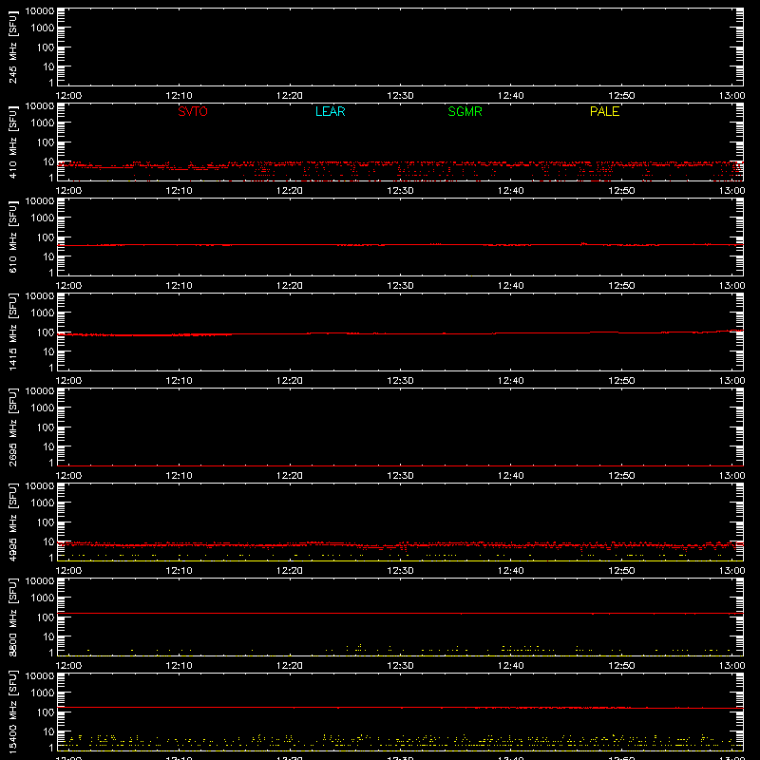
Task: Click the cyan LEAR station legend label
Action: [x=330, y=111]
